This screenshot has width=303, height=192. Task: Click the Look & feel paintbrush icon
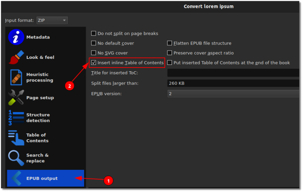16,57
